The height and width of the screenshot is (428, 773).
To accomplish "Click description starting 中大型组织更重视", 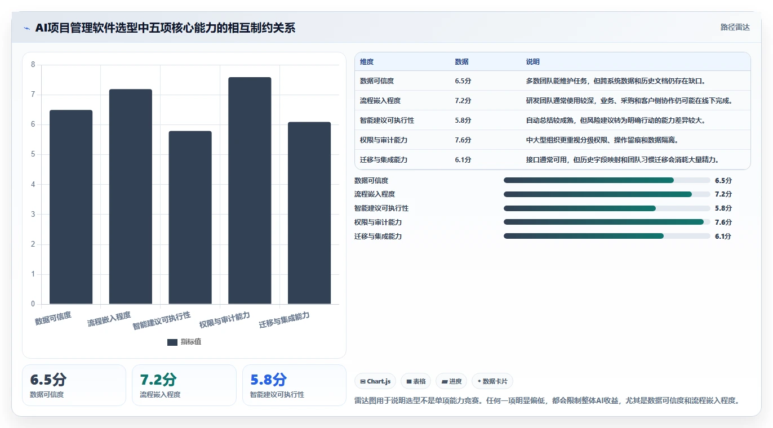I will [603, 140].
